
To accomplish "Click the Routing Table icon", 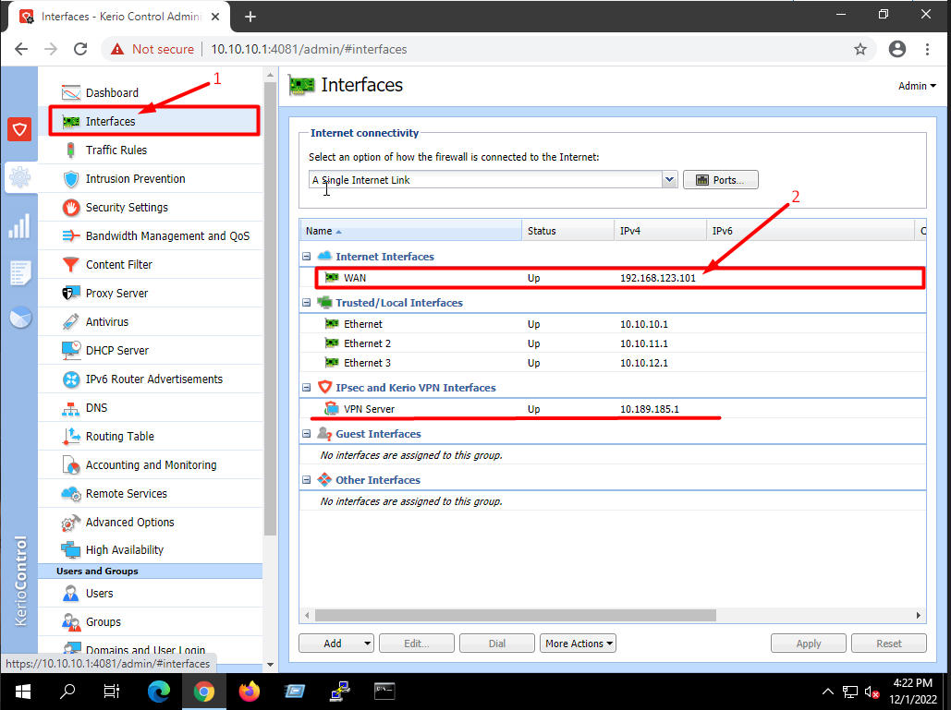I will tap(71, 436).
